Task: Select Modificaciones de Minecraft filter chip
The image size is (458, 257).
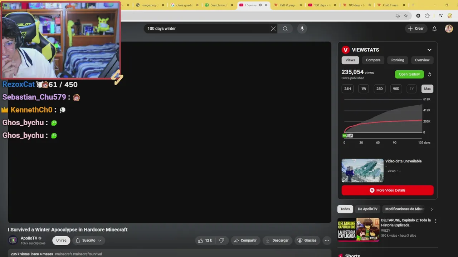Action: click(404, 209)
